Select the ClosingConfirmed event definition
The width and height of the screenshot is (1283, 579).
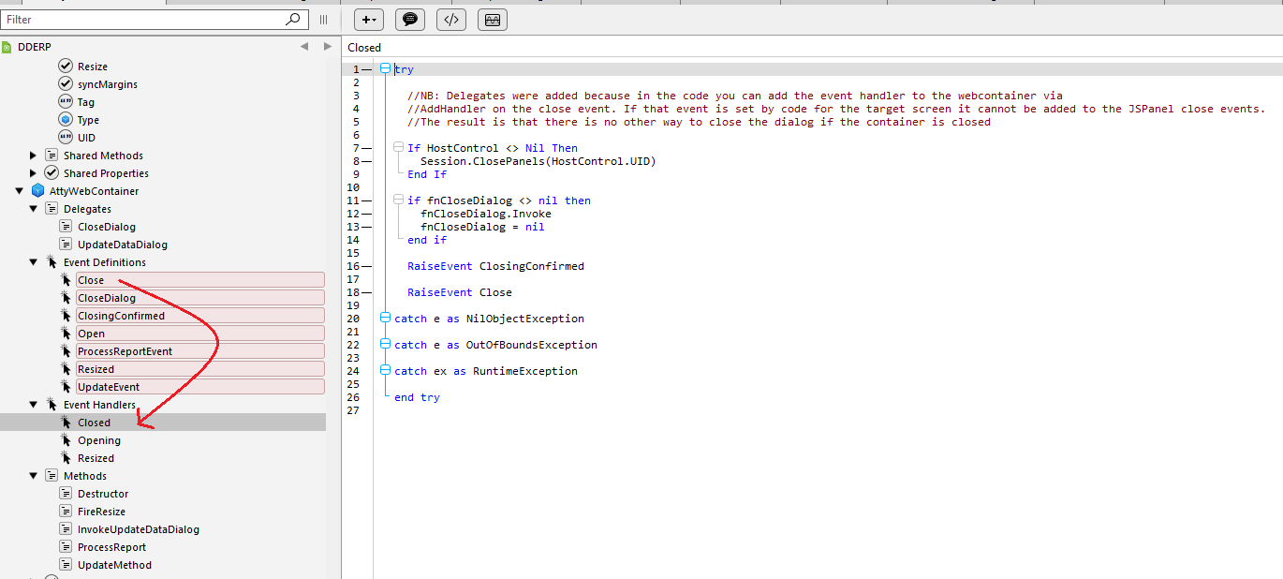[x=200, y=316]
